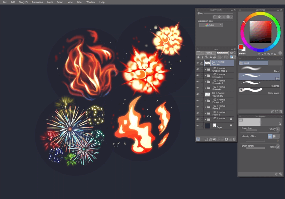Select the Copy stamp sub tool
The image size is (285, 199).
(x=259, y=91)
